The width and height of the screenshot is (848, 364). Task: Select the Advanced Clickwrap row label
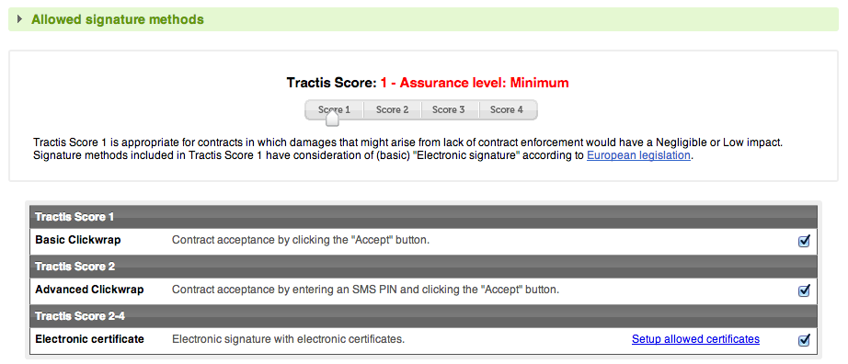89,290
